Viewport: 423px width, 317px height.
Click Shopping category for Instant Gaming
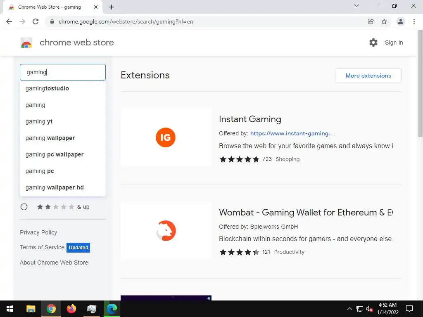tap(288, 159)
